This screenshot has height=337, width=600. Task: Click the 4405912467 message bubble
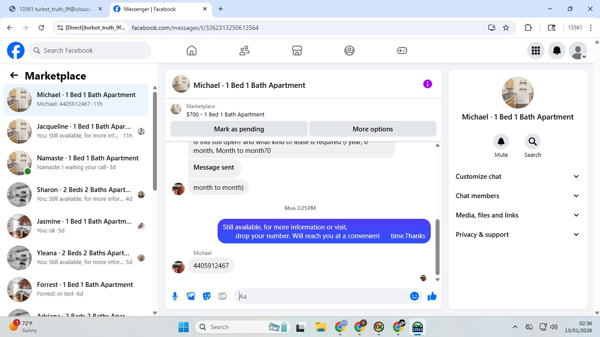211,266
